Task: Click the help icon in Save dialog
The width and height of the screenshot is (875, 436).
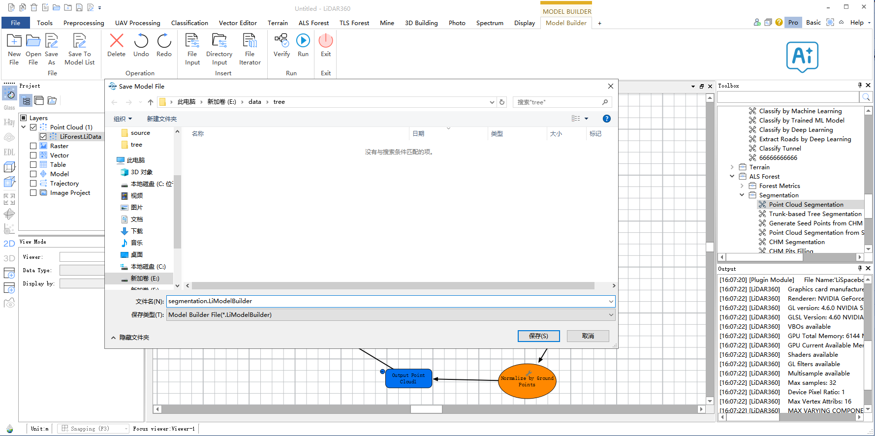Action: 607,119
